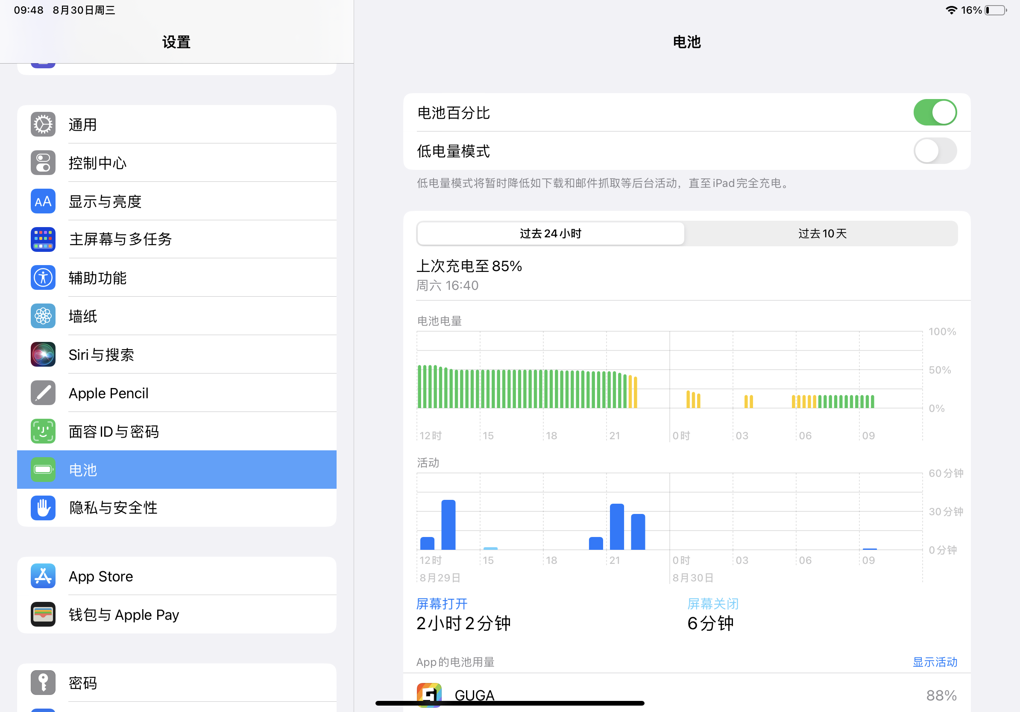Switch to the 过去10天 tab
The height and width of the screenshot is (712, 1020).
point(822,233)
